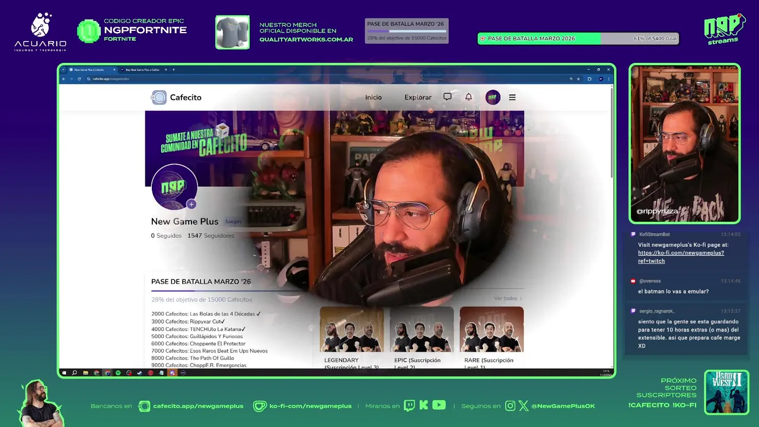The width and height of the screenshot is (759, 427).
Task: Open Chrome three-dot menu
Action: coord(608,79)
